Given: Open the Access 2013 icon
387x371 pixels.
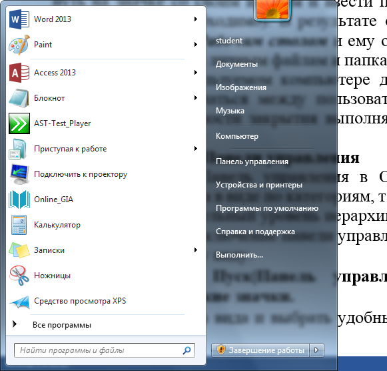Looking at the screenshot, I should 19,73.
